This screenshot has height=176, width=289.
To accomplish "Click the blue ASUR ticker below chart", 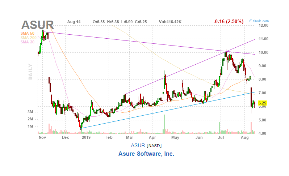I will (x=138, y=146).
